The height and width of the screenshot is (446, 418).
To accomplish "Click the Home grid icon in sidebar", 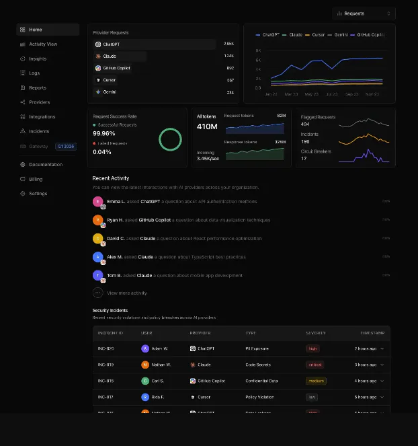I will click(x=23, y=30).
